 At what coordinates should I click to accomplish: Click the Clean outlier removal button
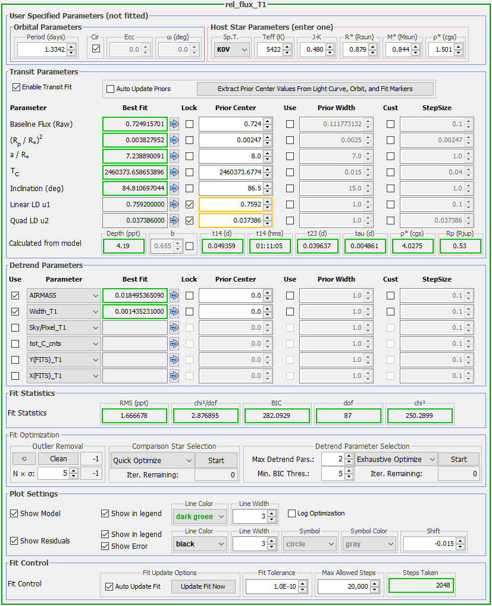58,459
